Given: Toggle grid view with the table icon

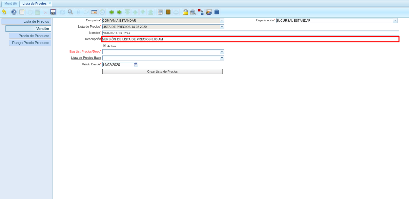Looking at the screenshot, I should tap(94, 12).
